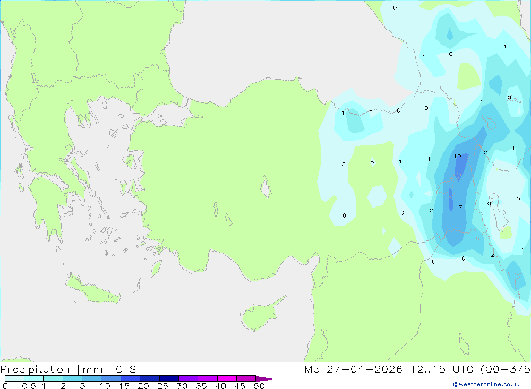
Task: Select the 2–5 mm legend color swatch
Action: pos(72,378)
